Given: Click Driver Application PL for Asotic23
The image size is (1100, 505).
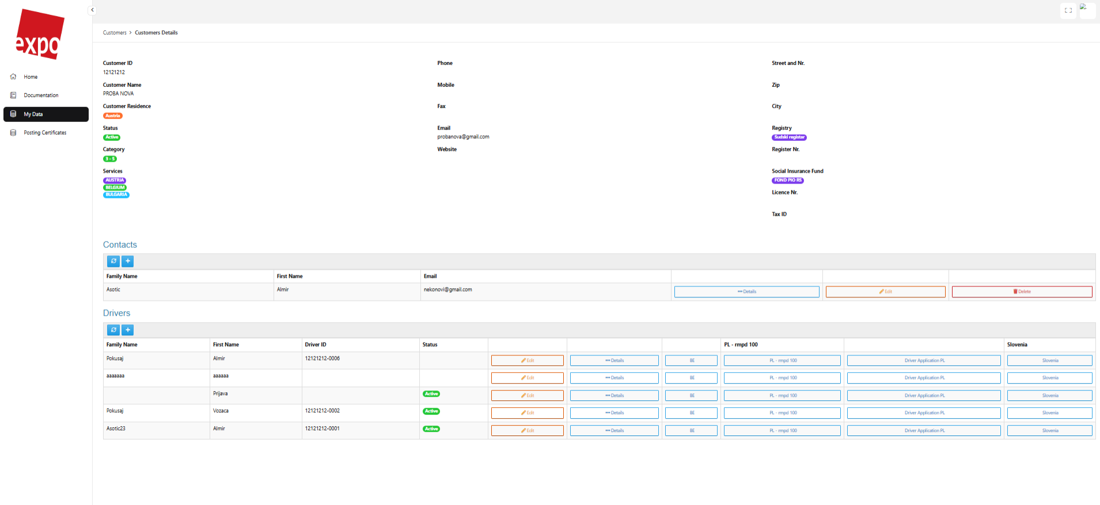Looking at the screenshot, I should (923, 431).
